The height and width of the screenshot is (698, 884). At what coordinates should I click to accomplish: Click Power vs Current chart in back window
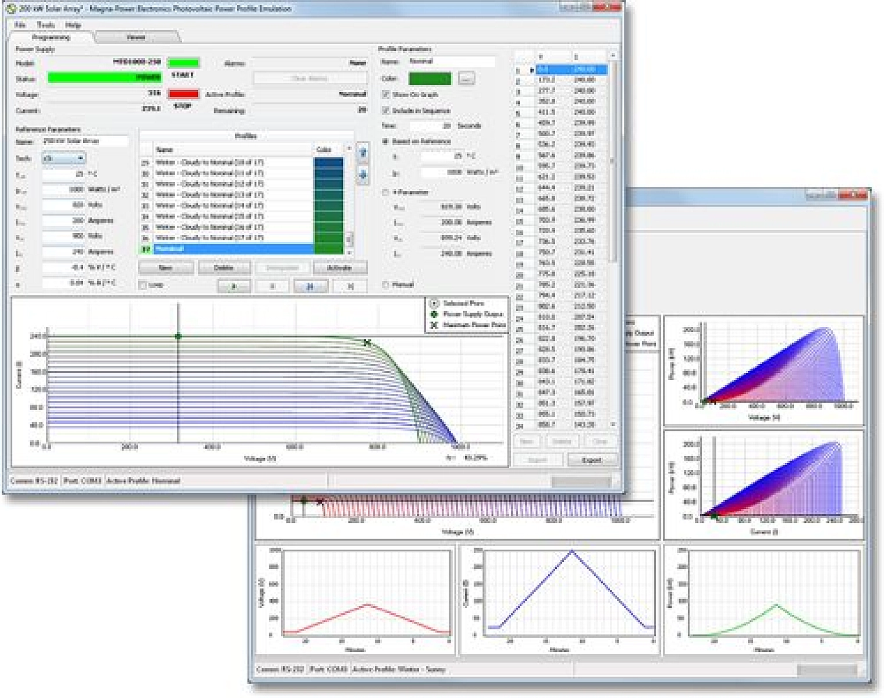point(764,485)
